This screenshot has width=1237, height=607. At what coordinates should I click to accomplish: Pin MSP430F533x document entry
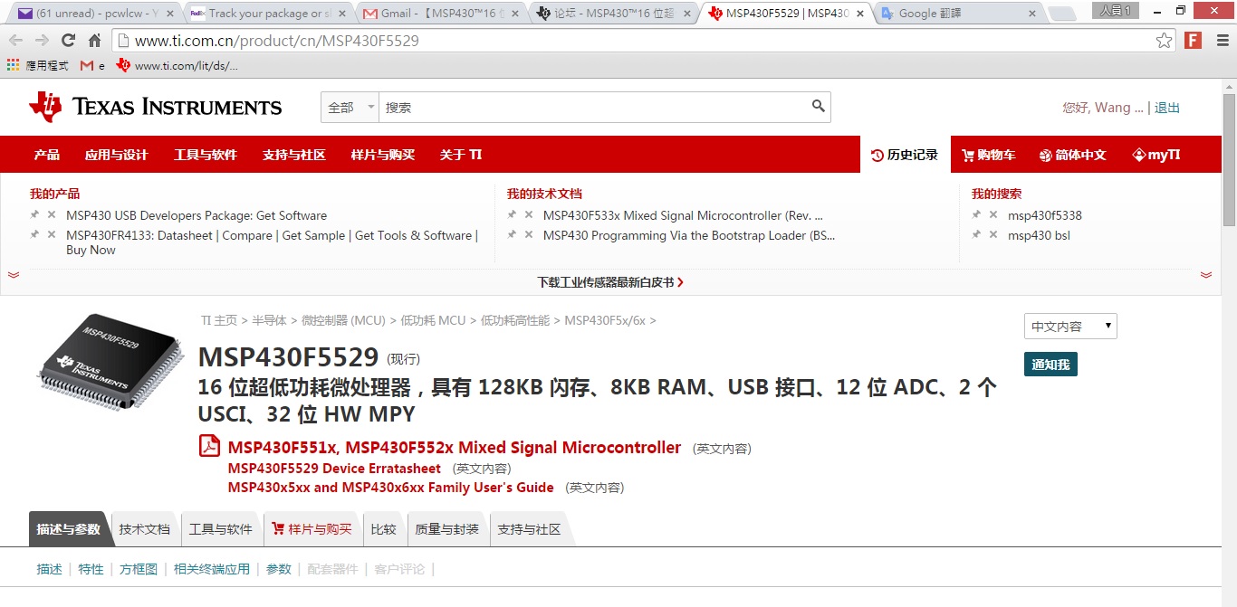click(512, 215)
